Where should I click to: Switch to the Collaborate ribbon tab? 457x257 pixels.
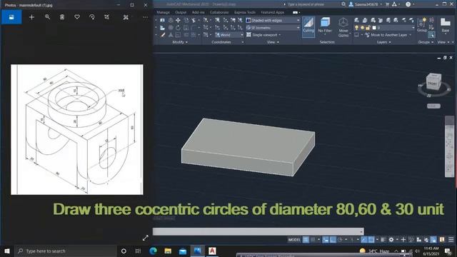tap(219, 12)
